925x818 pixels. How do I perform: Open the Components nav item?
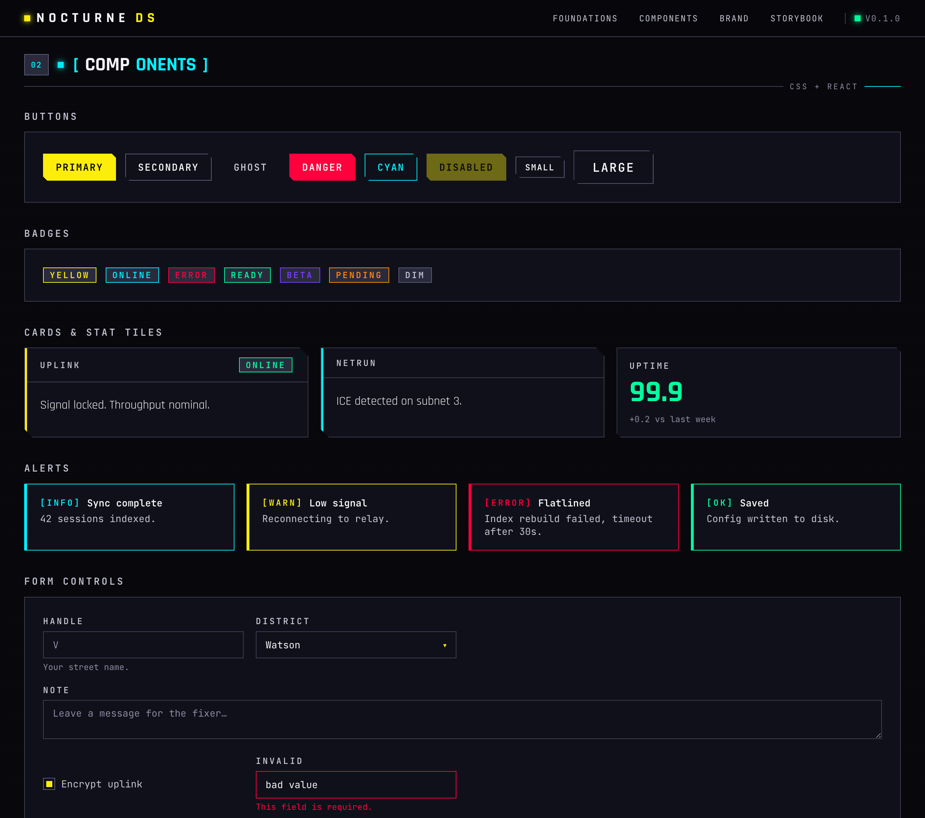(x=668, y=18)
